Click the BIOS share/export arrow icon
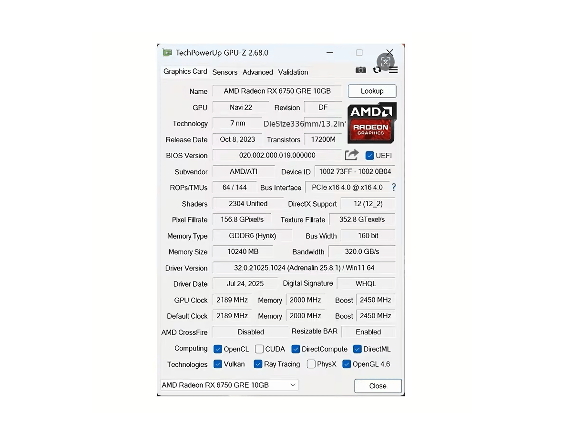 (x=352, y=155)
